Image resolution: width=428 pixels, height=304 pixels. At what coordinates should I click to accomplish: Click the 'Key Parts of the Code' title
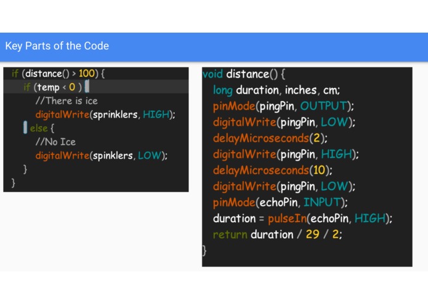click(57, 46)
